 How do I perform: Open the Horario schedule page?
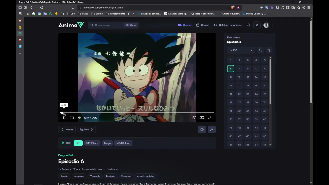203,25
